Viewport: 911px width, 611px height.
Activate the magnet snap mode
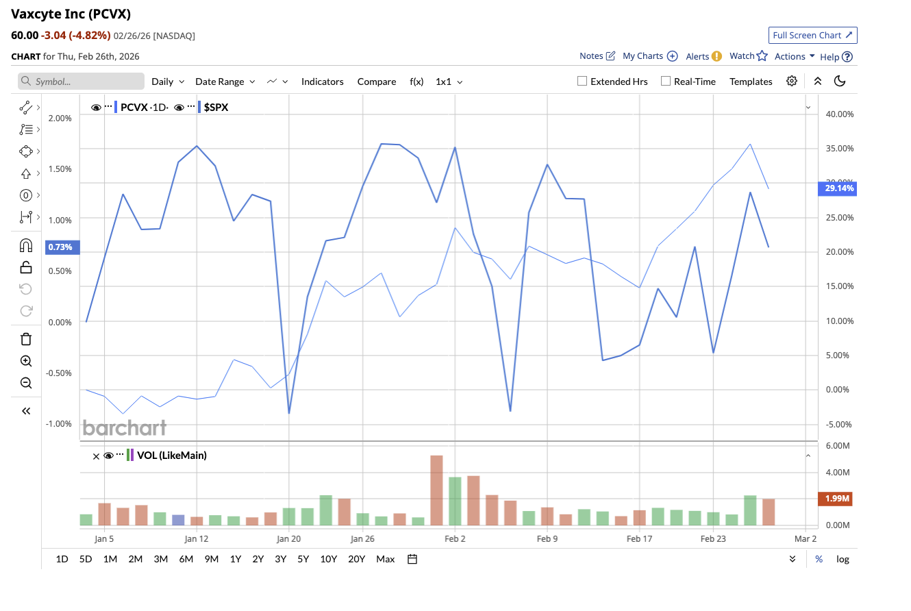(x=26, y=245)
